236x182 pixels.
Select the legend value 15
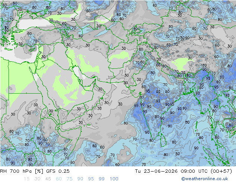(26, 179)
